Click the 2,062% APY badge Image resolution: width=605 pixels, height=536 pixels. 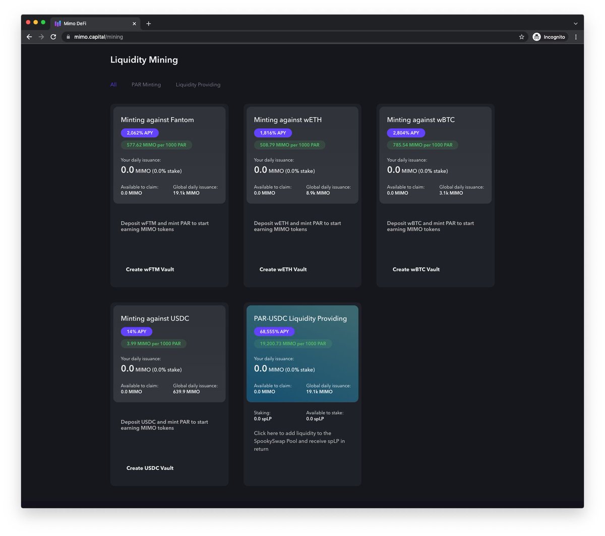coord(140,133)
